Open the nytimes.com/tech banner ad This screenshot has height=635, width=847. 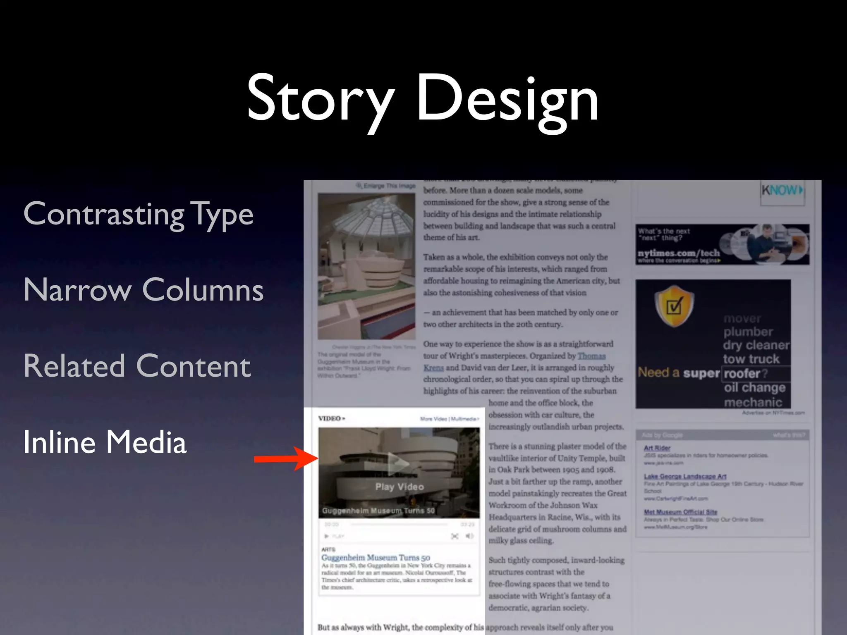point(722,244)
